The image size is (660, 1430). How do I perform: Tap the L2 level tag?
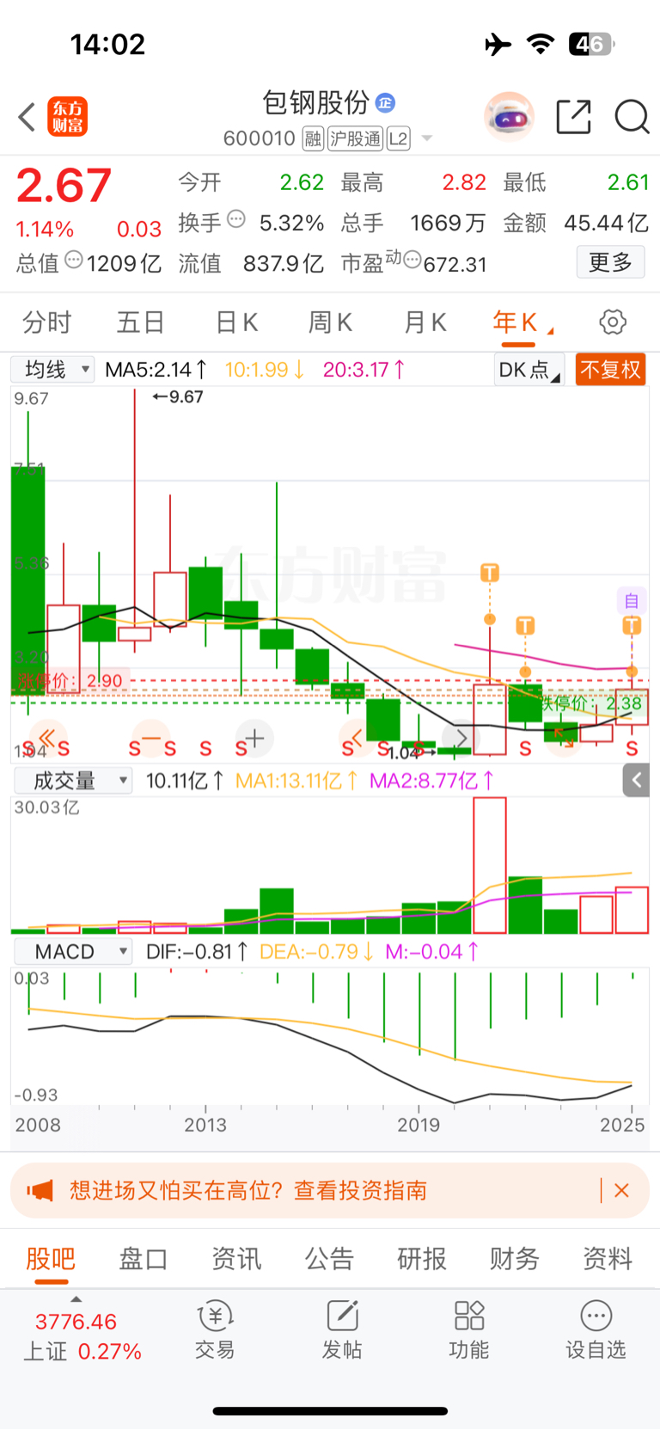399,138
